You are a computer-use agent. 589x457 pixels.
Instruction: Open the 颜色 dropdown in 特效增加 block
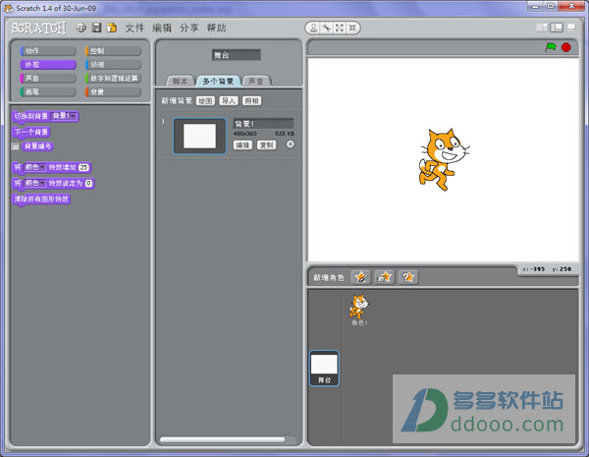click(35, 167)
